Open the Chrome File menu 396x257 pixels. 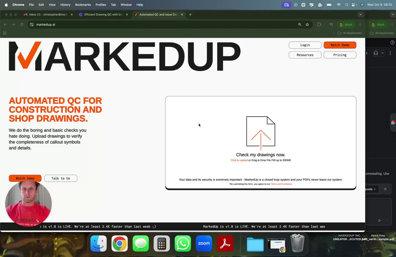[31, 5]
